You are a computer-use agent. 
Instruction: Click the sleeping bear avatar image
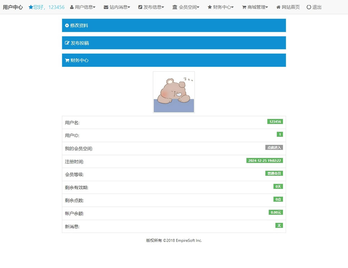(x=174, y=92)
